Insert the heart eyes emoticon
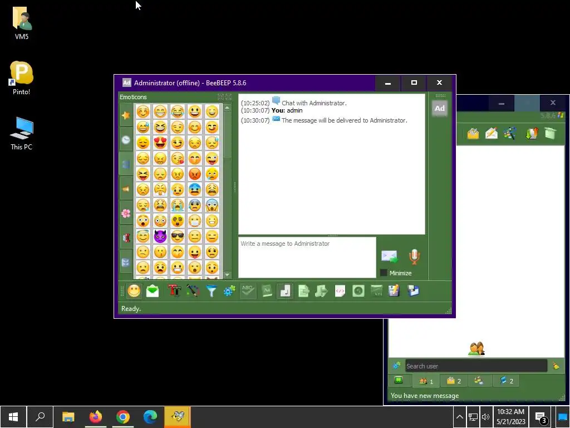 (x=160, y=143)
